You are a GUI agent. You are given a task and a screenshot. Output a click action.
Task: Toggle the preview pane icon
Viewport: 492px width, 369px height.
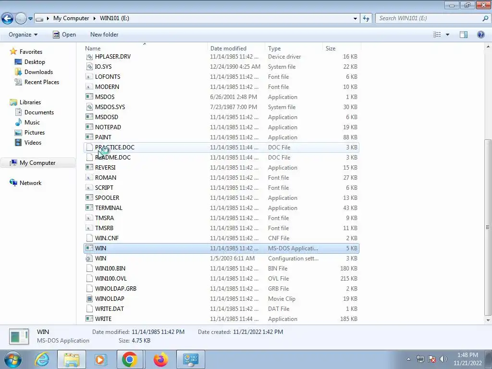pos(464,35)
